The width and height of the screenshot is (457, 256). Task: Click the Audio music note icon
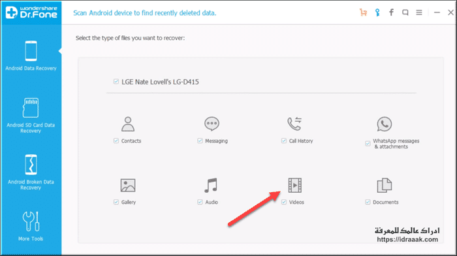pyautogui.click(x=211, y=185)
